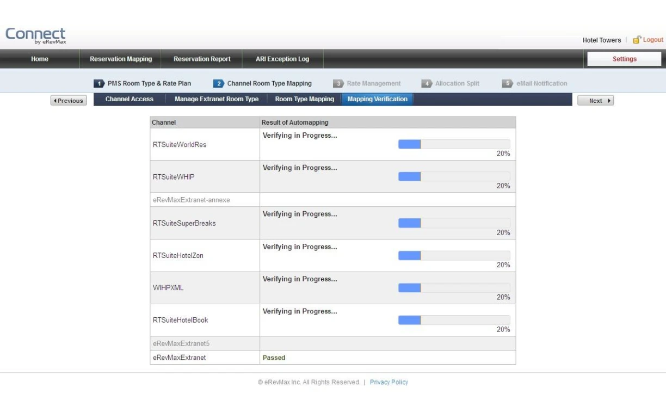Click step 3 number badge icon

coord(338,84)
